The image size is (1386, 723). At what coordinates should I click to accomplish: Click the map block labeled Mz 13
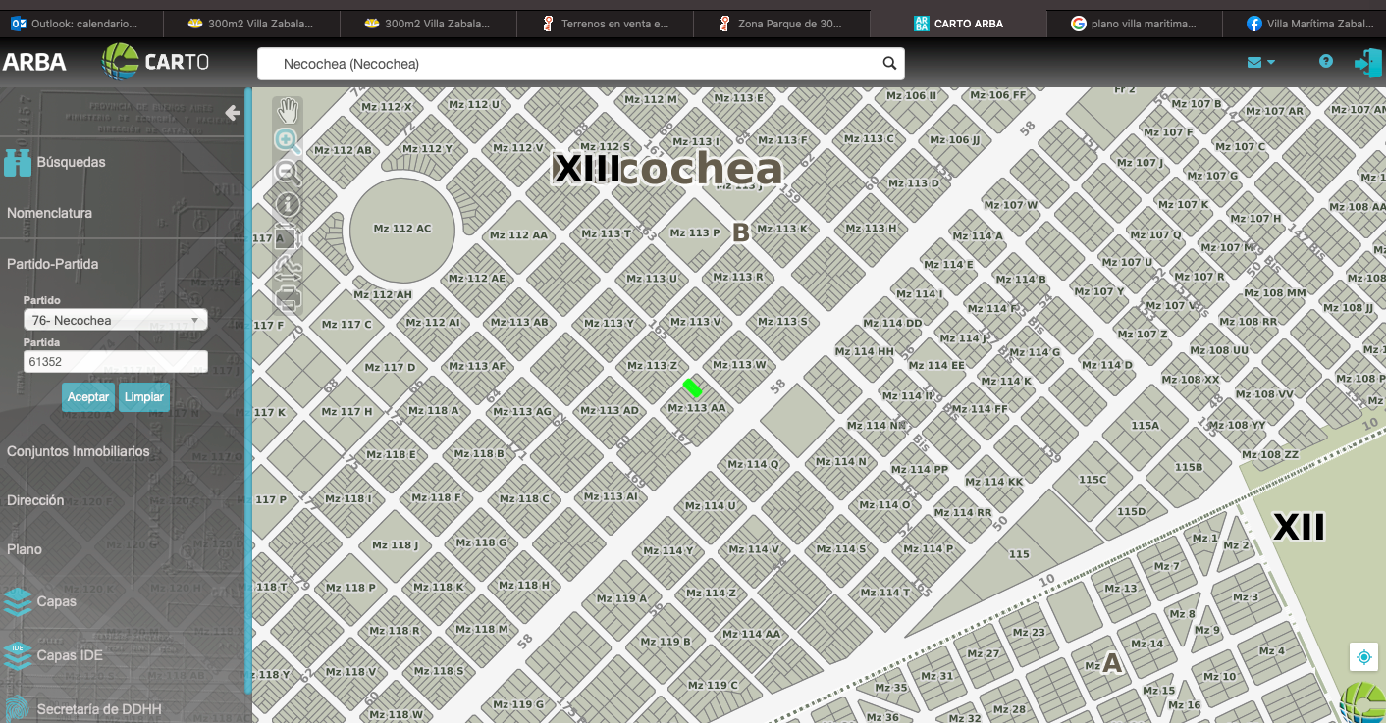1120,589
